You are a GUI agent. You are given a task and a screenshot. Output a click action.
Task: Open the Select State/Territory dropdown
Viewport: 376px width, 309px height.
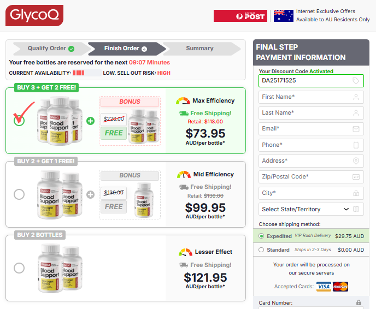coord(310,209)
